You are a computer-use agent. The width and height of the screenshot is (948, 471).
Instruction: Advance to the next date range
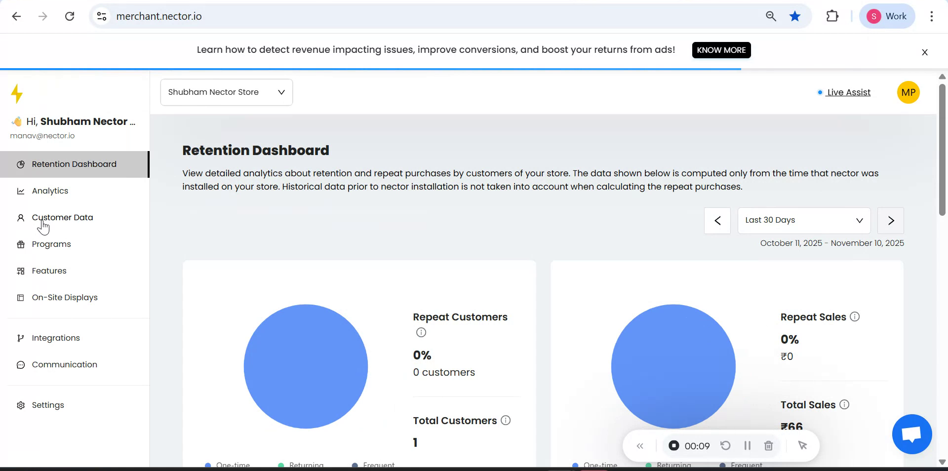(890, 221)
